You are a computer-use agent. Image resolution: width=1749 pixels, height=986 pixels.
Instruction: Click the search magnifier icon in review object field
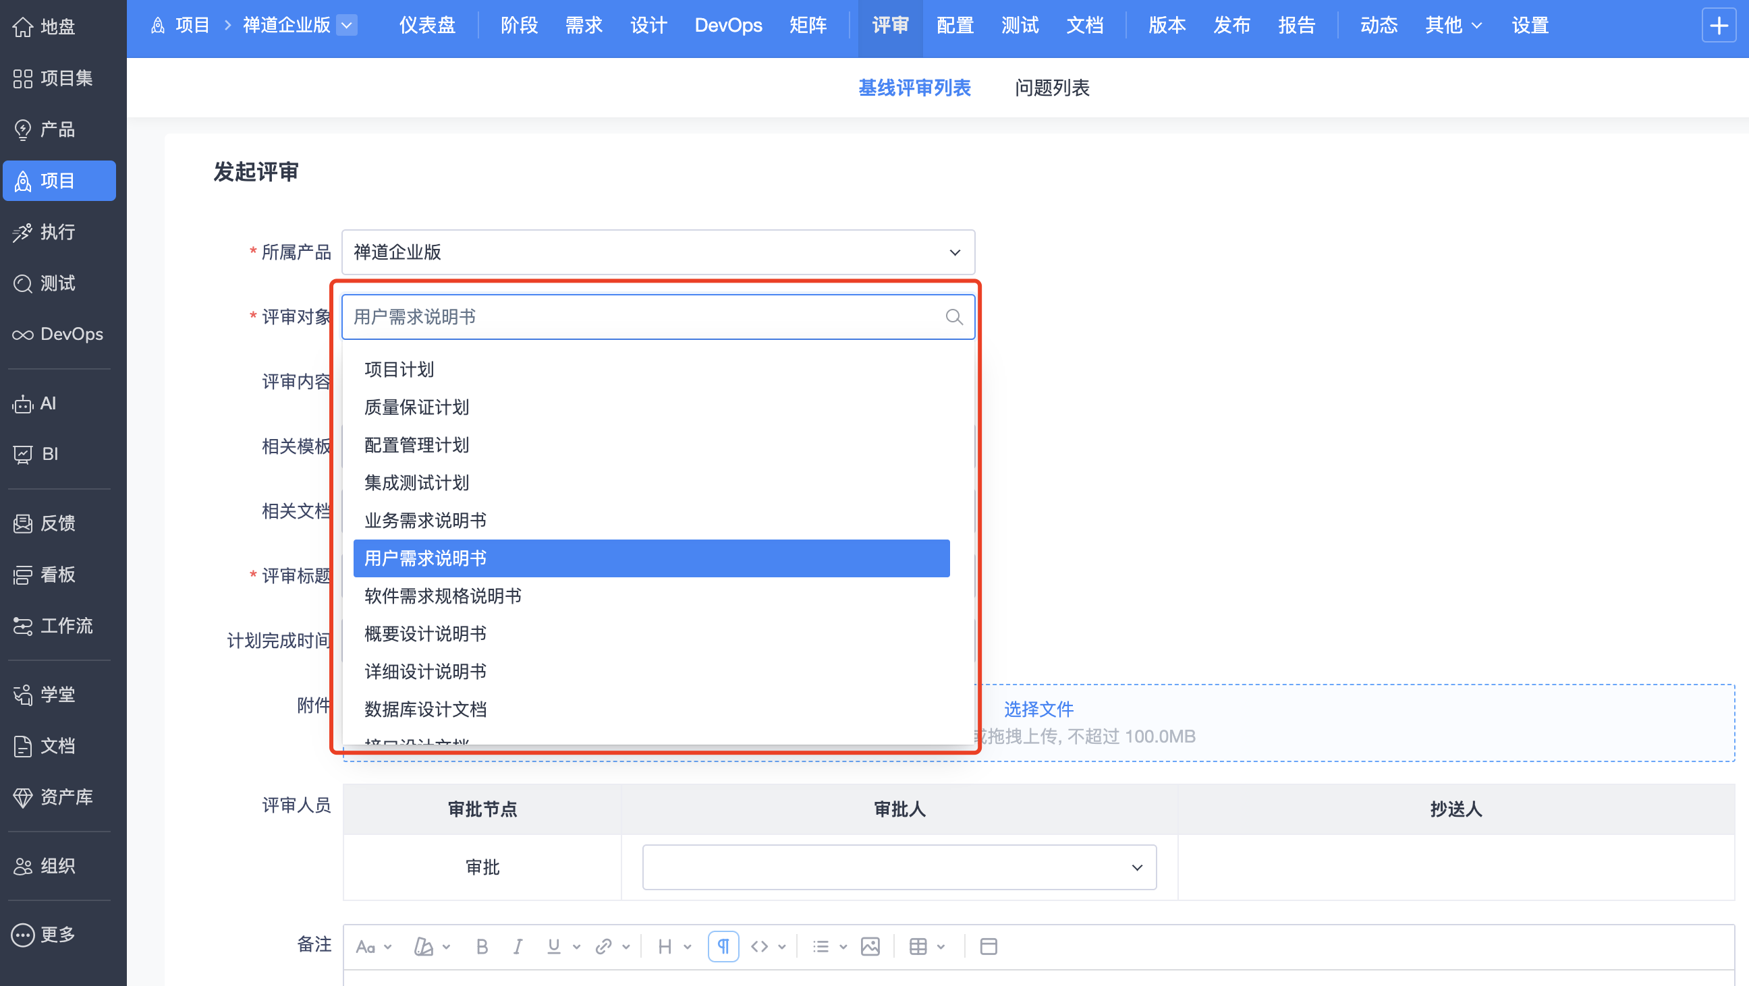click(x=954, y=317)
